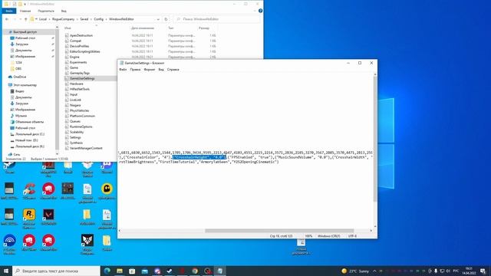Open the Вид menu in Notepad
The height and width of the screenshot is (276, 491).
[x=161, y=70]
